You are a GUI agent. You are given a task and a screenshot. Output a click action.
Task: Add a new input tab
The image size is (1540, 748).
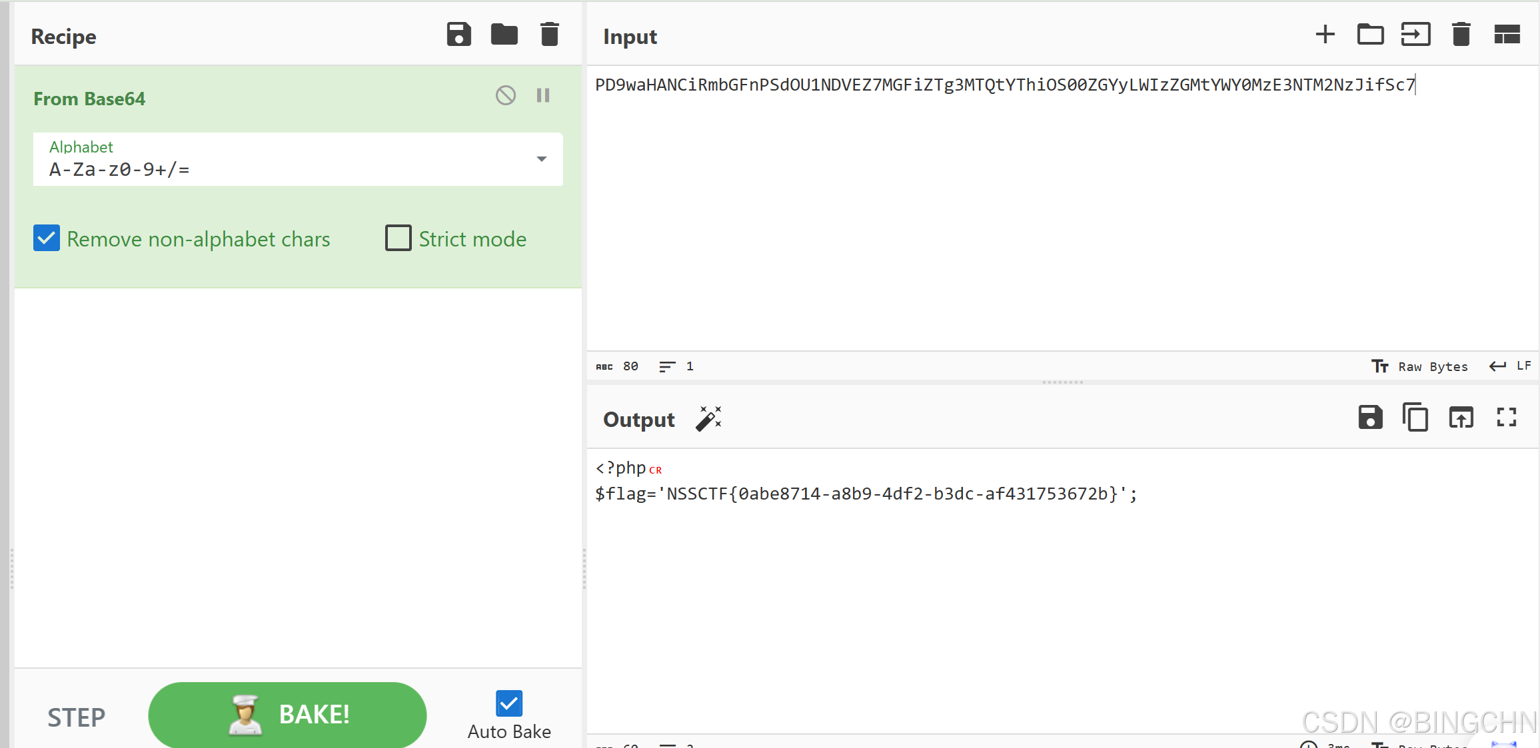pyautogui.click(x=1325, y=35)
